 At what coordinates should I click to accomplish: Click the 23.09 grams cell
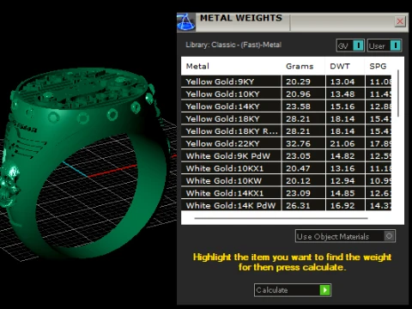coord(304,193)
